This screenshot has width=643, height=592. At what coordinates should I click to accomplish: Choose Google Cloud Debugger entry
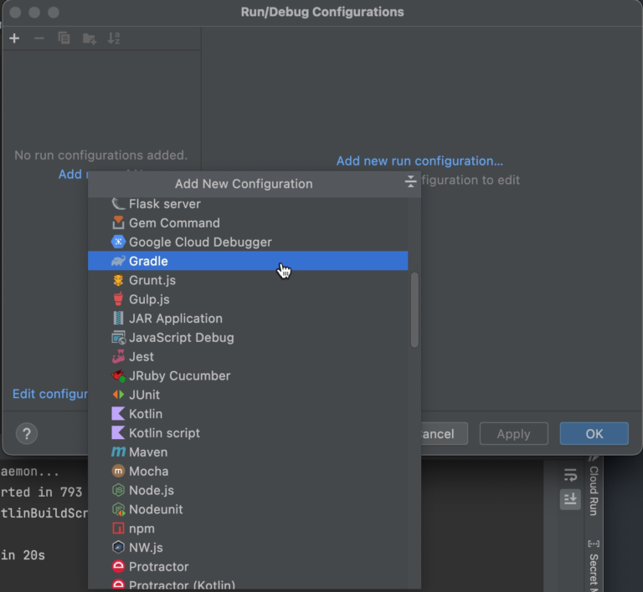pyautogui.click(x=199, y=242)
